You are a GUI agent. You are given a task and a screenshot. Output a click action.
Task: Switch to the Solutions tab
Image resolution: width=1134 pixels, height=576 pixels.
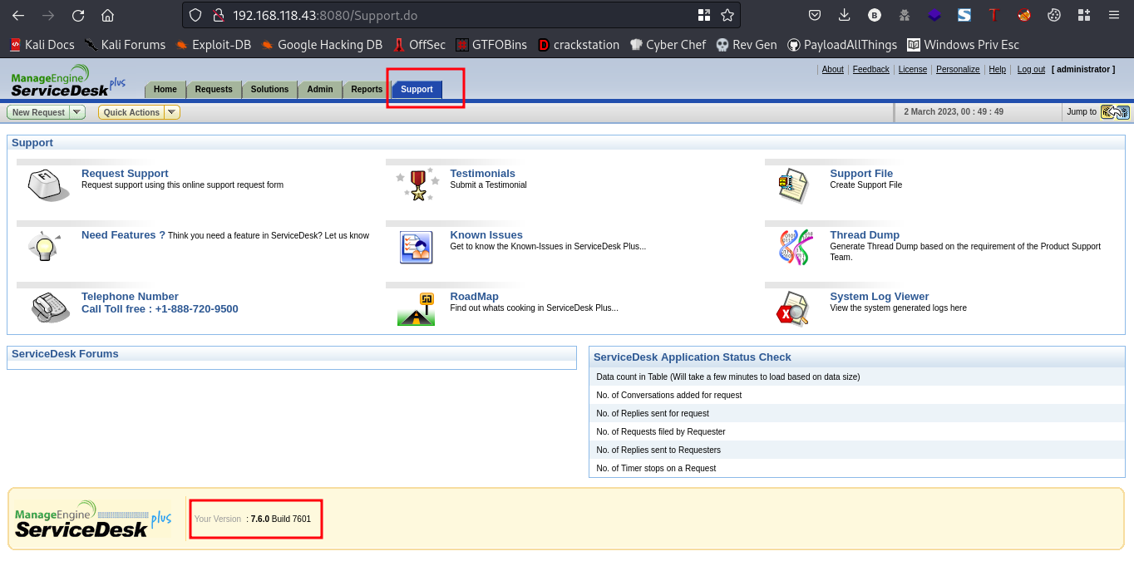tap(270, 90)
